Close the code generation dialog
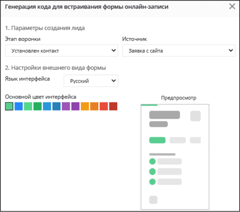This screenshot has width=240, height=212. tap(232, 6)
